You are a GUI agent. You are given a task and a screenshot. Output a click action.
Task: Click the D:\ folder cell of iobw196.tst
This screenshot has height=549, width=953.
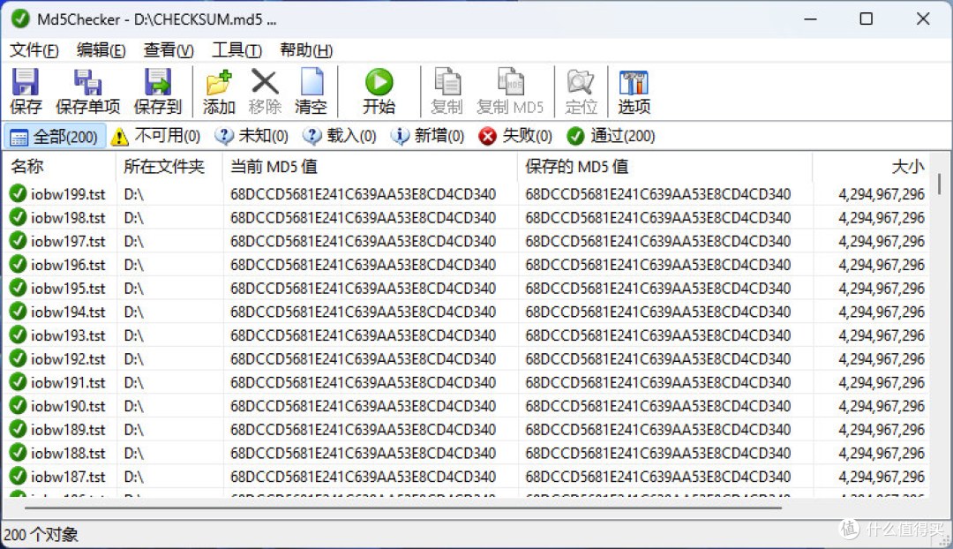point(134,265)
